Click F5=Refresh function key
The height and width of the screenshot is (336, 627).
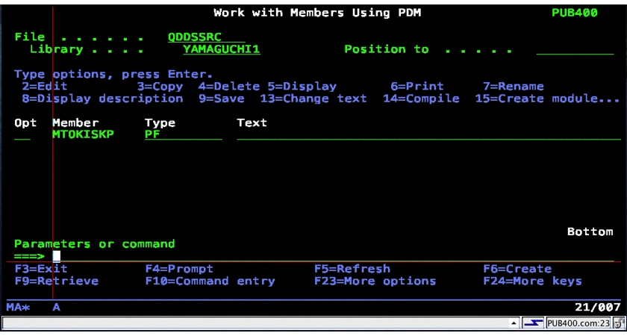point(352,269)
